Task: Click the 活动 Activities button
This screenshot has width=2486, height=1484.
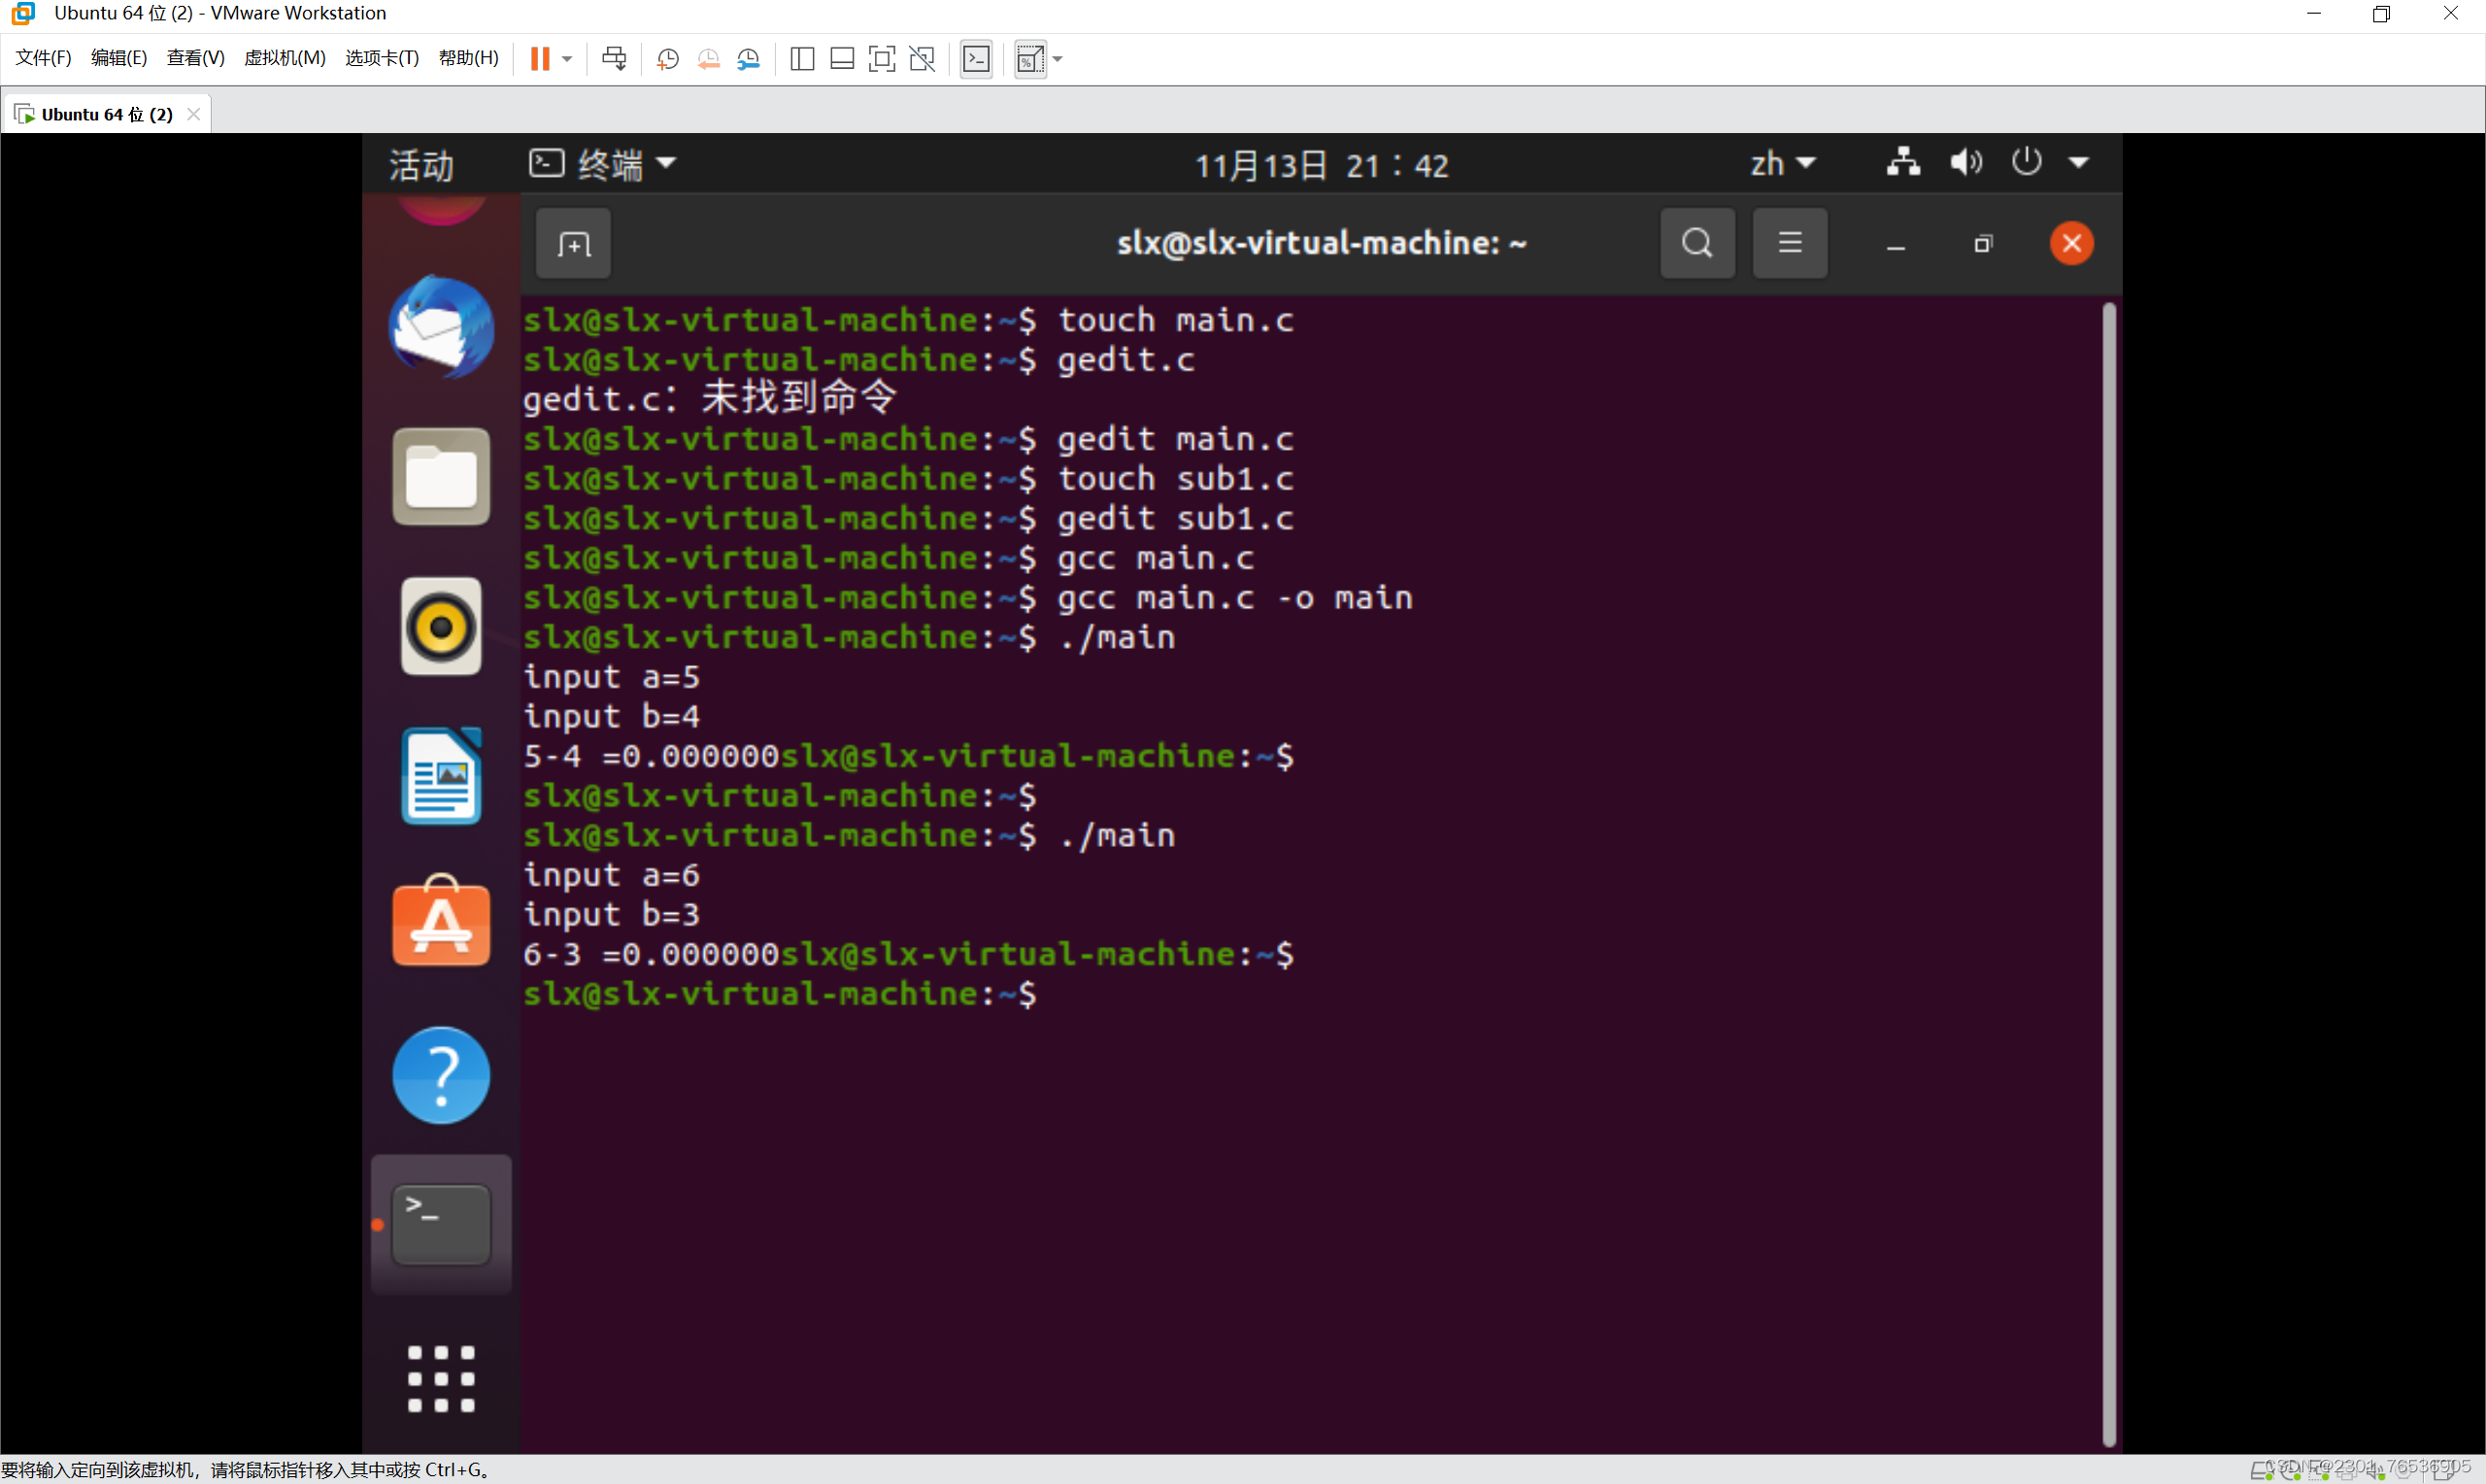Action: [420, 165]
